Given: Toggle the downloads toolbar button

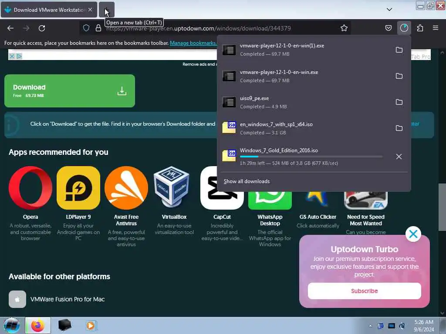Looking at the screenshot, I should click(404, 28).
